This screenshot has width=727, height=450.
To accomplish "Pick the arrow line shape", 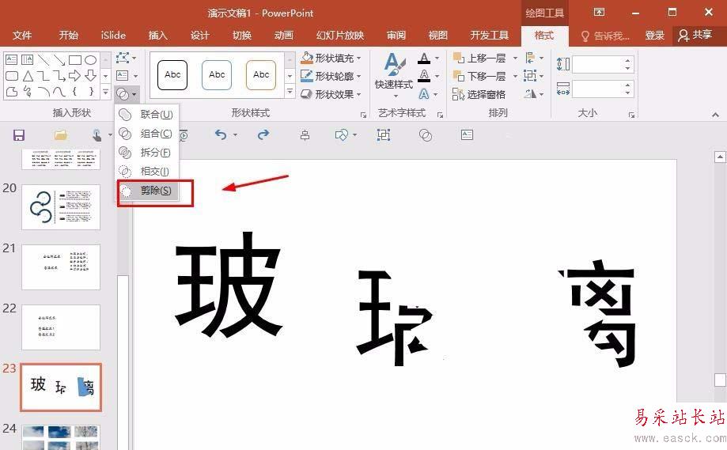I will click(59, 59).
